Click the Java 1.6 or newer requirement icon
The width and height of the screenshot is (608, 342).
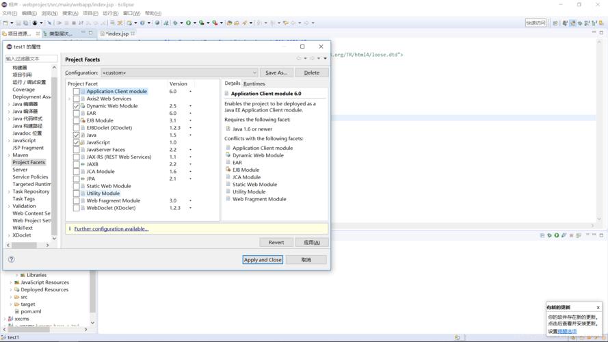(x=228, y=129)
